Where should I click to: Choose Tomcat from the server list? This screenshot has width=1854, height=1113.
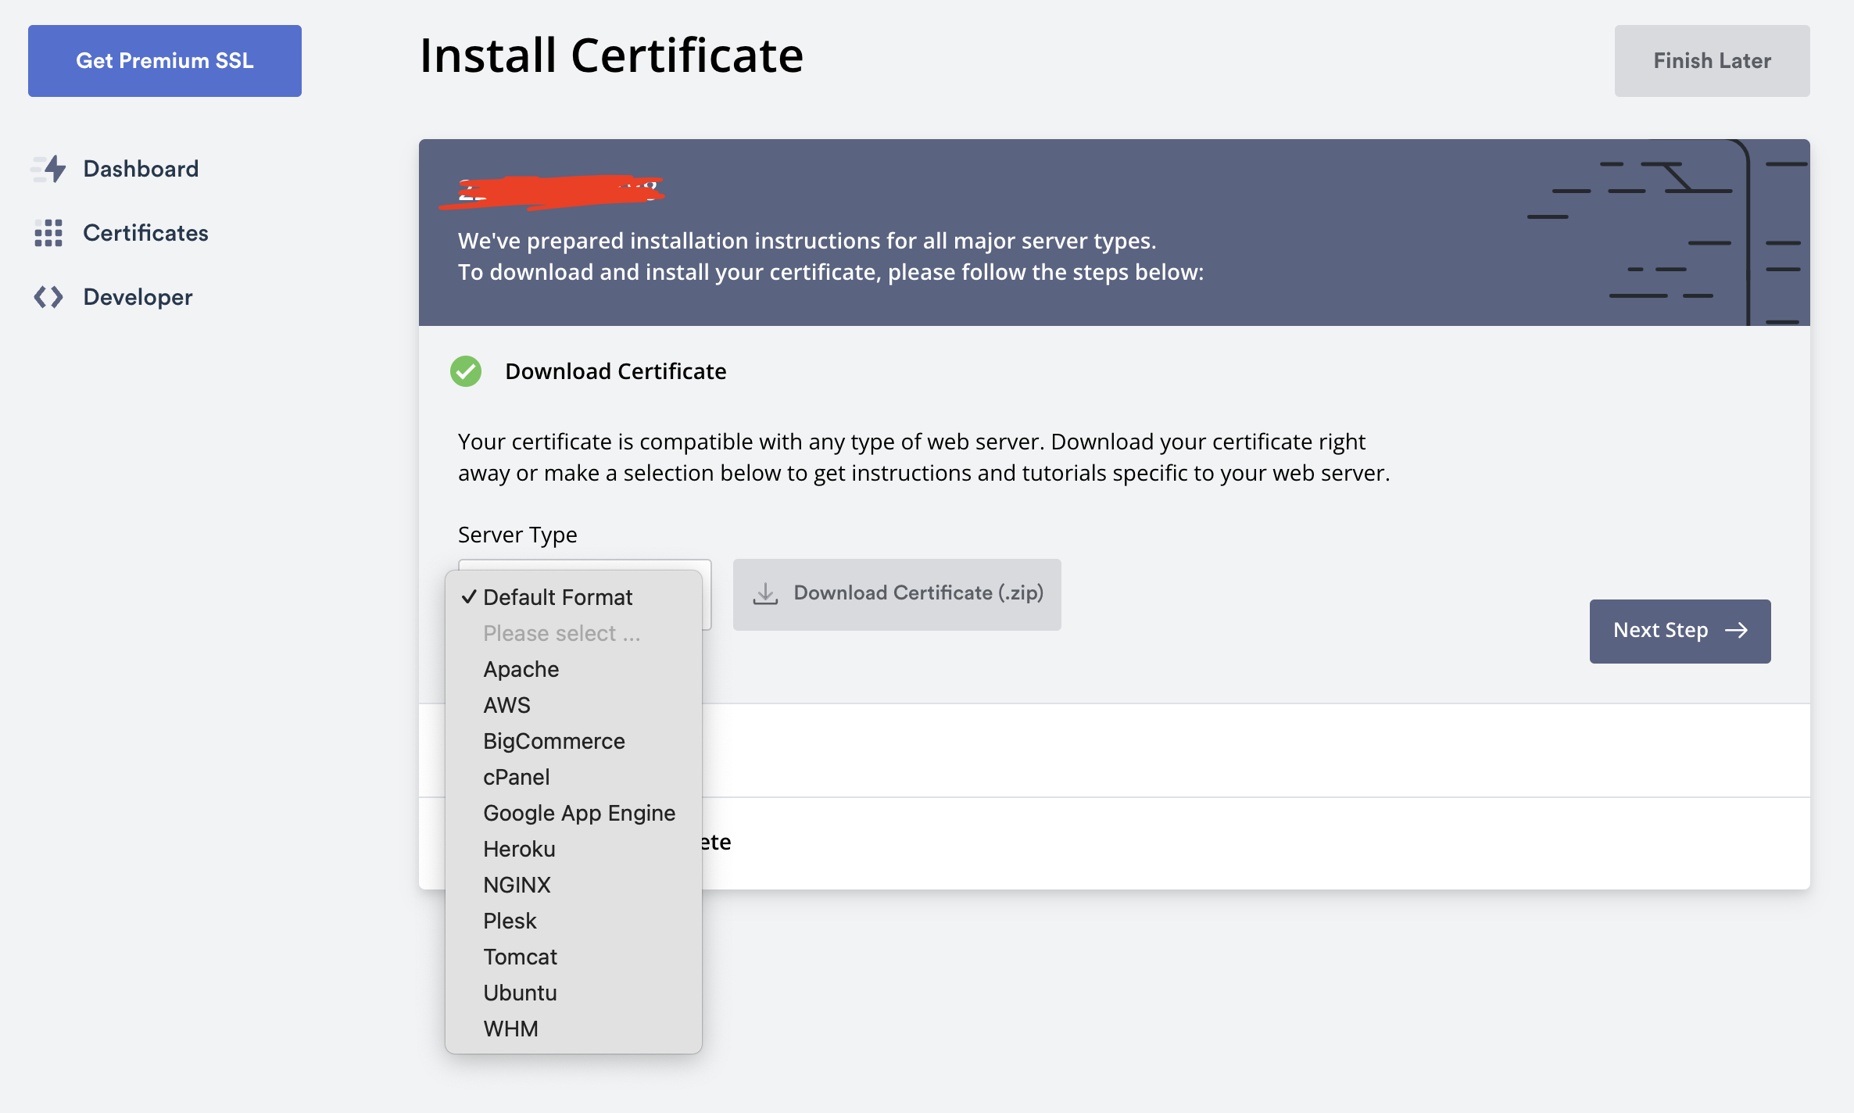[574, 957]
